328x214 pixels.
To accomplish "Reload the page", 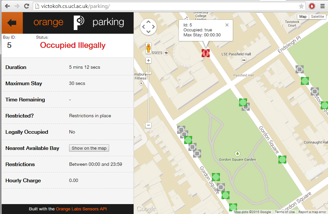I will click(x=26, y=6).
